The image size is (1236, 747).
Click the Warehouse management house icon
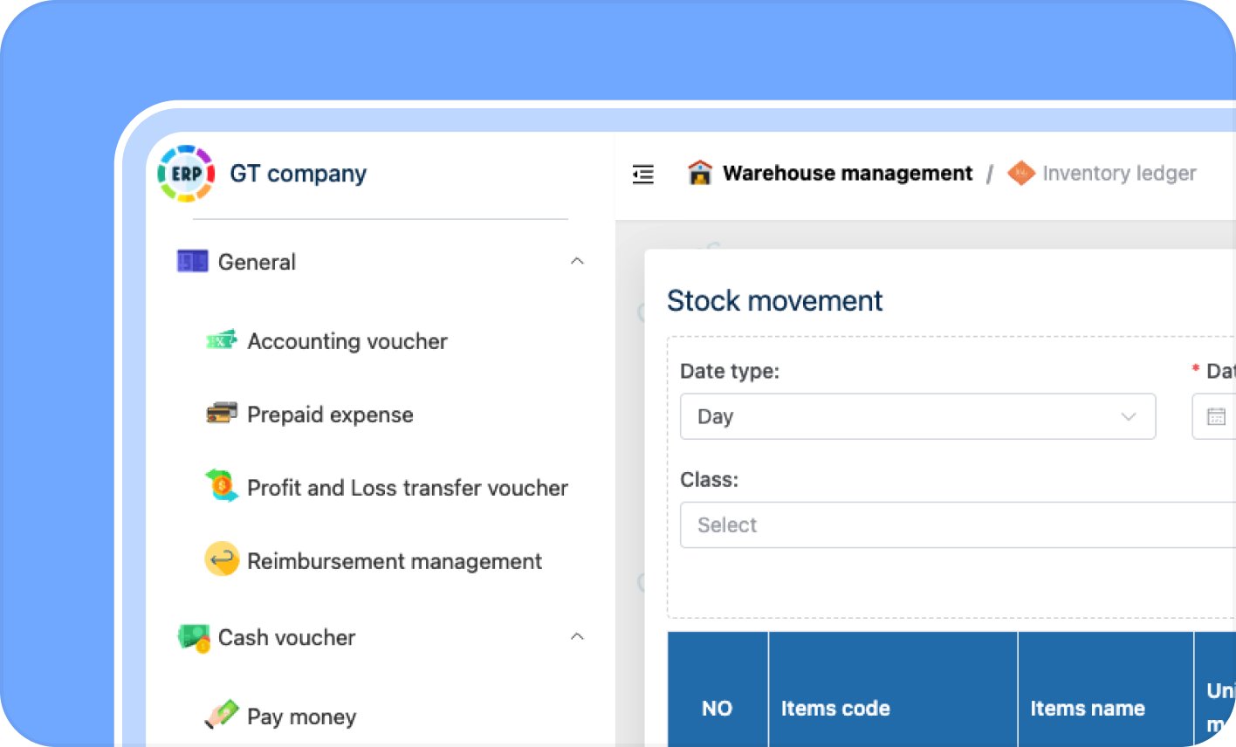click(700, 173)
